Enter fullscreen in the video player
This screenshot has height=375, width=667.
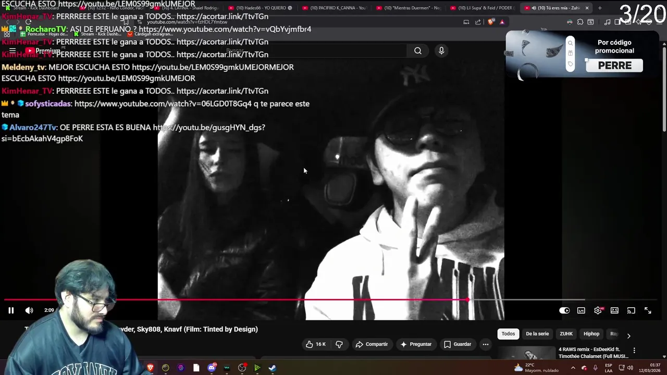[648, 310]
